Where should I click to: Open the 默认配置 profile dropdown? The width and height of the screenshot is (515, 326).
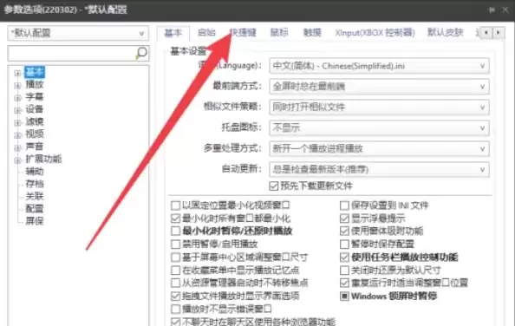[x=78, y=33]
